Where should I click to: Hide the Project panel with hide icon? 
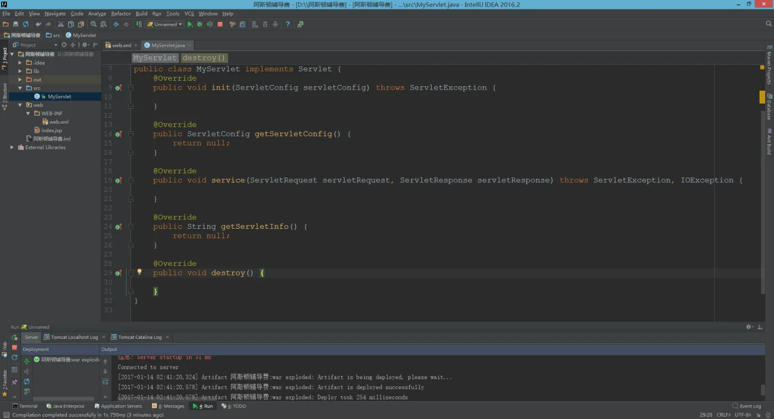coord(96,45)
